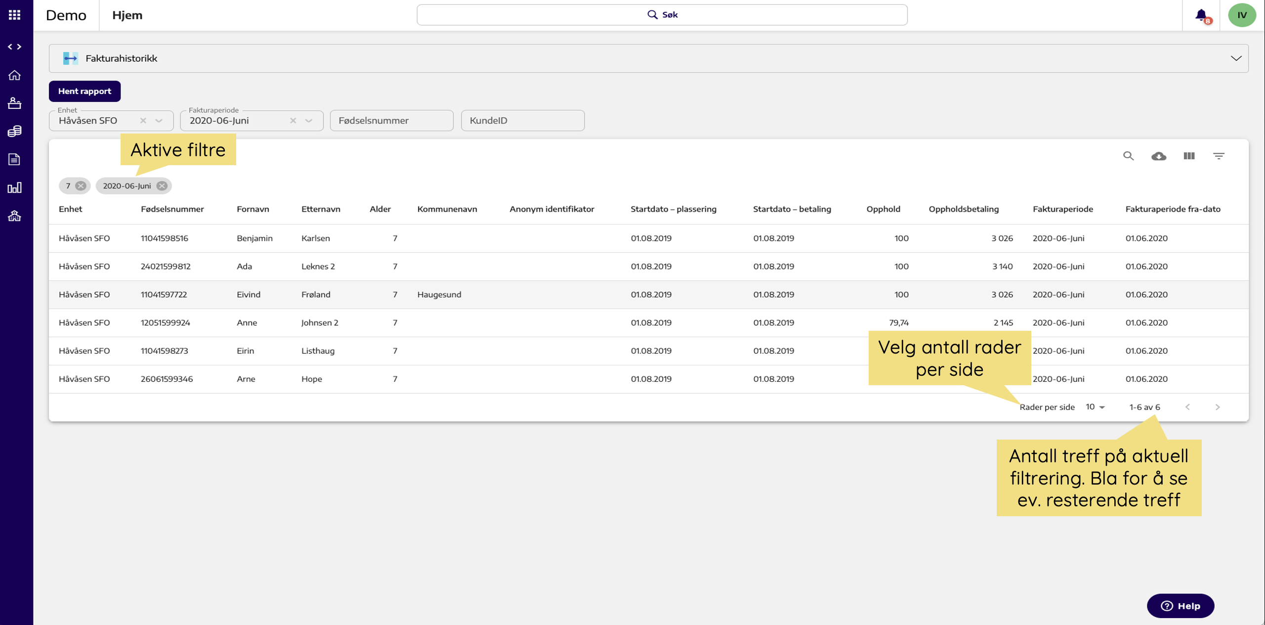
Task: Sort by Fødselsnummer column header
Action: click(x=172, y=209)
